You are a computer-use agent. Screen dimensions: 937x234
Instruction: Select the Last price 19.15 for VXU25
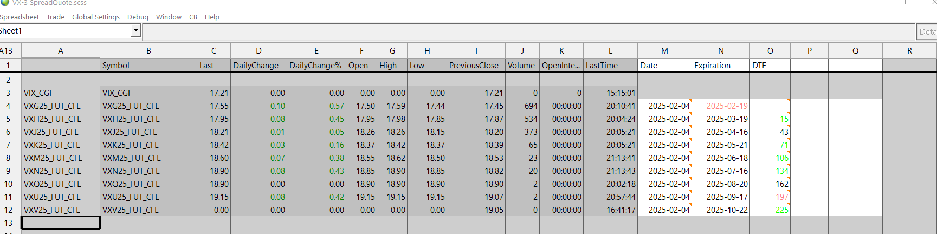tap(214, 197)
